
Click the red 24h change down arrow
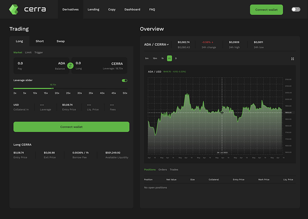(213, 42)
